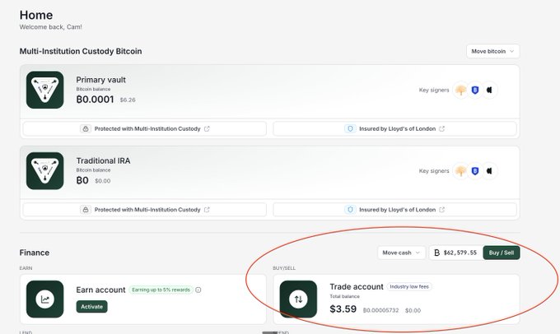Screen dimensions: 560x334
Task: Click lock icon in Traditional IRA protection bar
Action: point(86,210)
